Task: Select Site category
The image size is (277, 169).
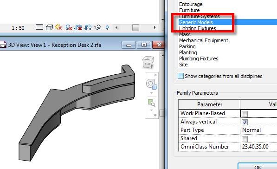Action: [183, 65]
